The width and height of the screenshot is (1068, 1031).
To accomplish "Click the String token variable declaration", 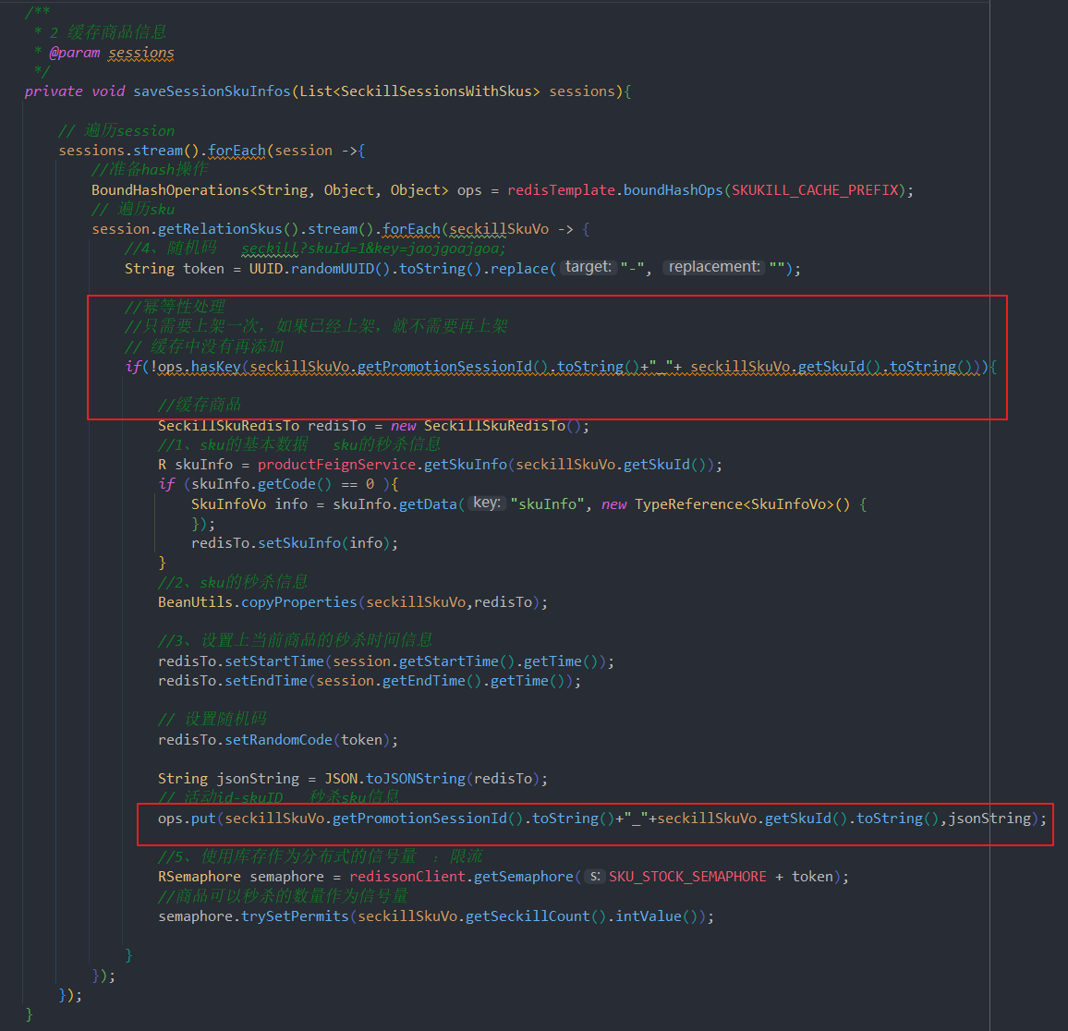I will coord(175,268).
